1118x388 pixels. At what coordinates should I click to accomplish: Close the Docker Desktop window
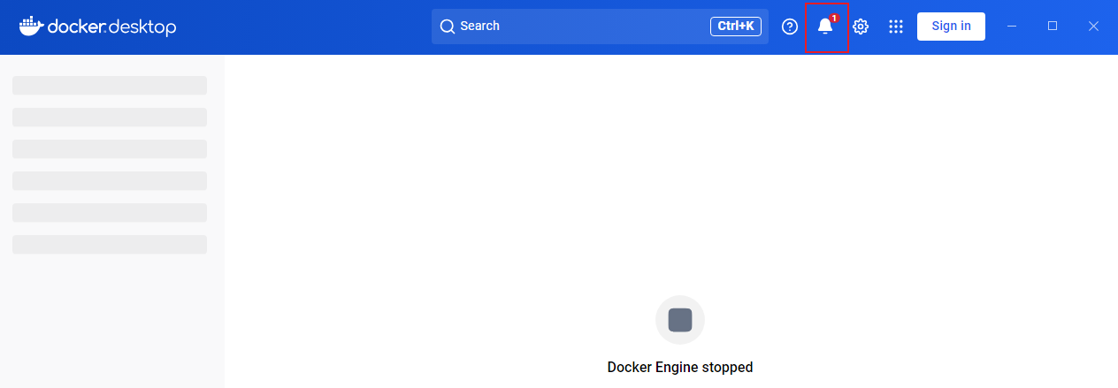(1093, 27)
